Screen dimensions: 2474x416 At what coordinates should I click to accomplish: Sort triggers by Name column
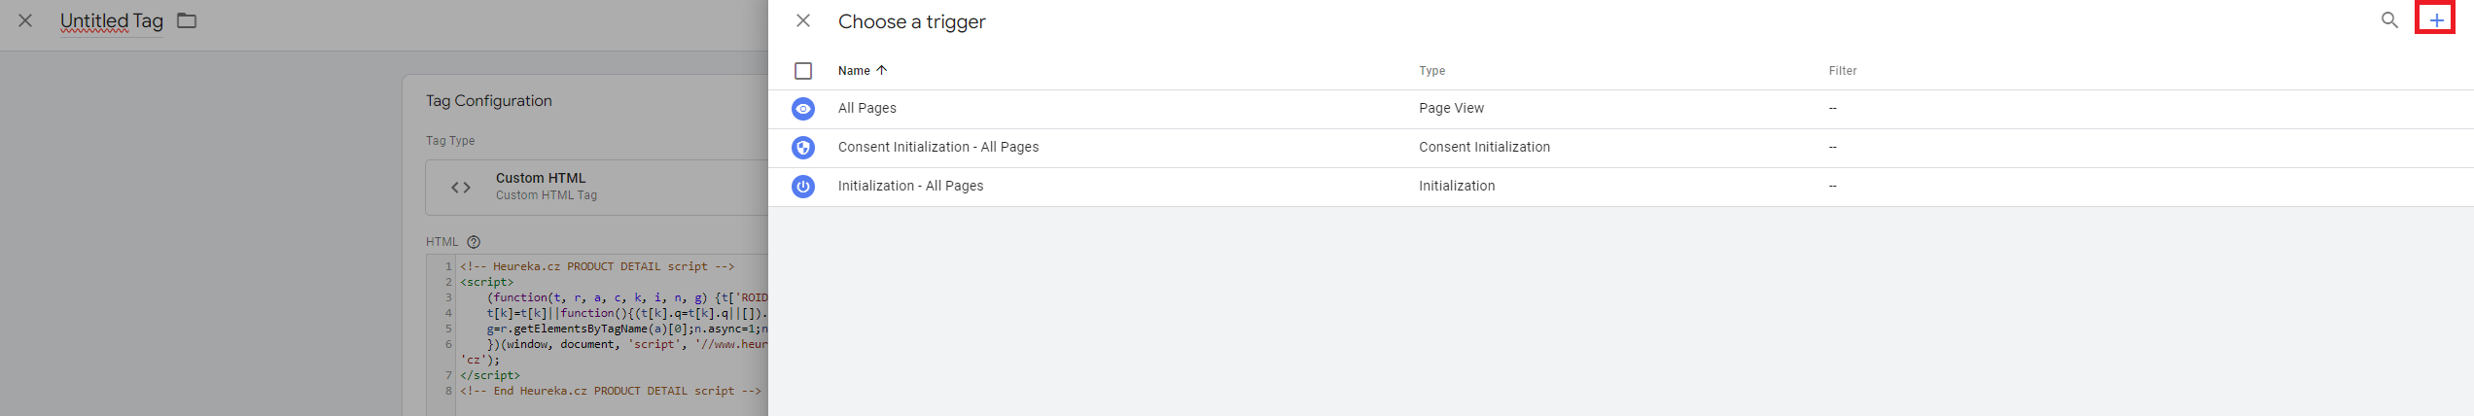(x=854, y=71)
